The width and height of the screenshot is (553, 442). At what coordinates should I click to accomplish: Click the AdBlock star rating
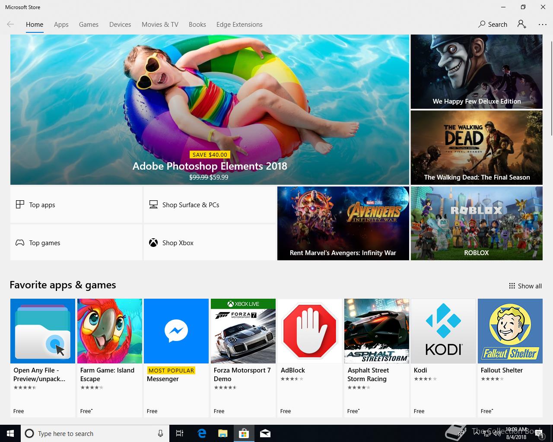click(292, 379)
